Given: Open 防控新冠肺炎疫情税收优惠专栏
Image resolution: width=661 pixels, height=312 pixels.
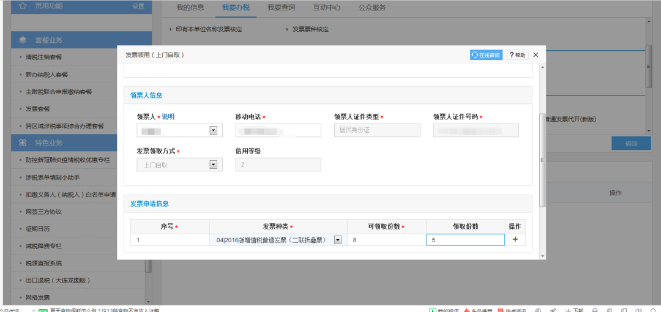Looking at the screenshot, I should [x=67, y=160].
